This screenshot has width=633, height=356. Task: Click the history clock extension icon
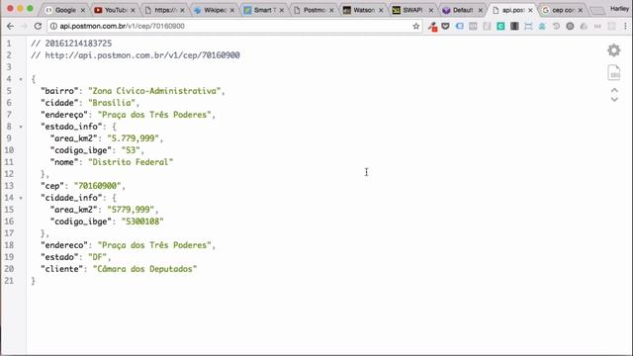point(556,27)
